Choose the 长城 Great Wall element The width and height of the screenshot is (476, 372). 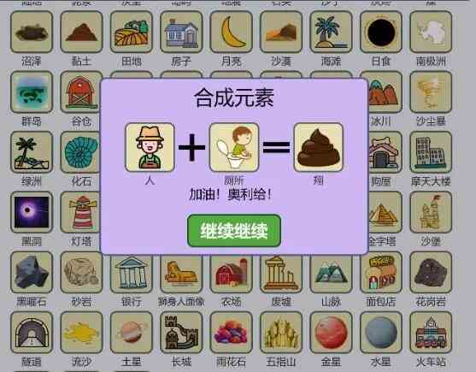tap(181, 332)
